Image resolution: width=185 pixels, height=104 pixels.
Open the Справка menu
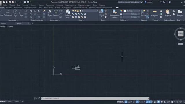[x=102, y=5]
